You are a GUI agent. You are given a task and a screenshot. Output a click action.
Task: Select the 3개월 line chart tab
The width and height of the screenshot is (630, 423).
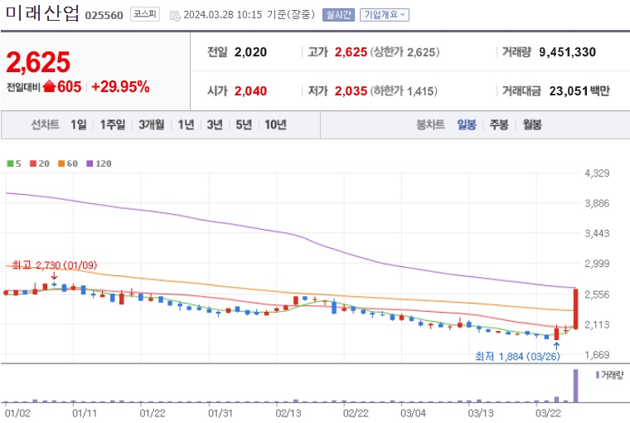pyautogui.click(x=152, y=124)
